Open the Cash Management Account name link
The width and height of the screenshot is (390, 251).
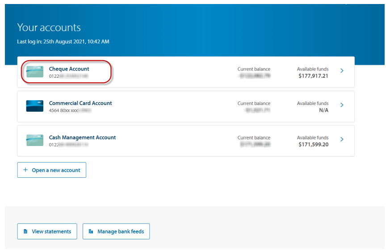coord(82,138)
